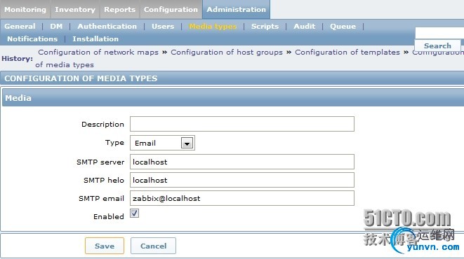The width and height of the screenshot is (464, 259).
Task: Click the 'SMTP helo' label text
Action: pyautogui.click(x=104, y=180)
